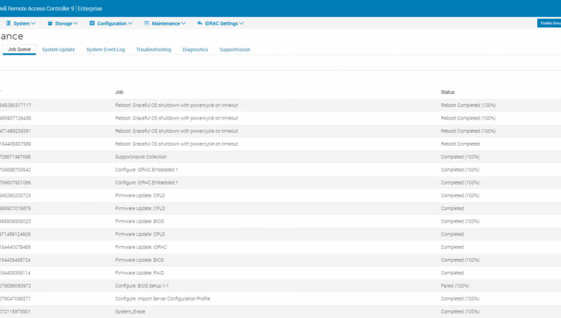This screenshot has height=318, width=561.
Task: Click Firmware Update CPLD job 545290203723
Action: [x=140, y=195]
